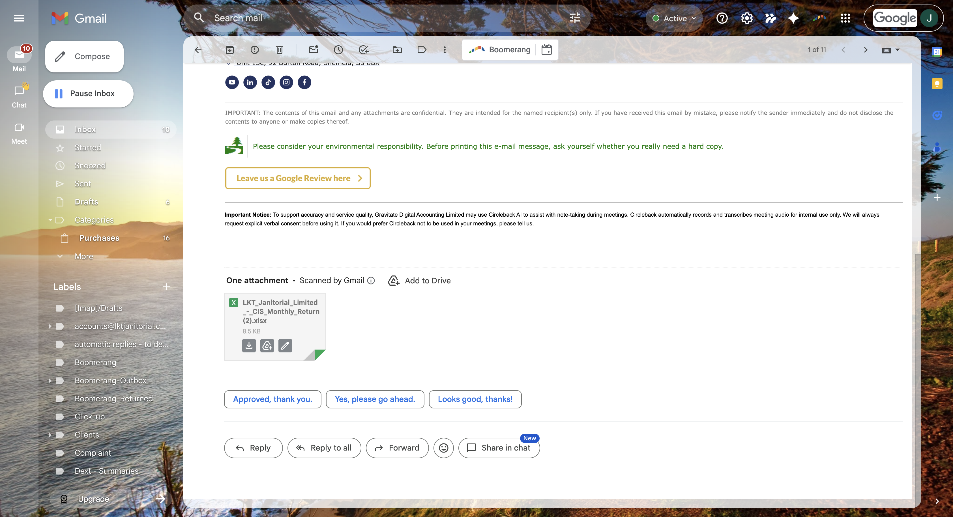The height and width of the screenshot is (517, 953).
Task: Click into the Search mail field
Action: [370, 18]
